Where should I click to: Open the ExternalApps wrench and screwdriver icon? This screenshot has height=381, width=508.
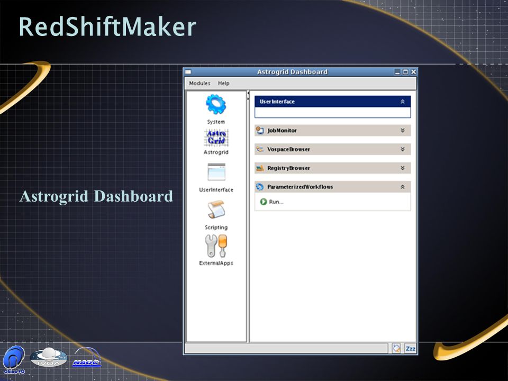216,246
